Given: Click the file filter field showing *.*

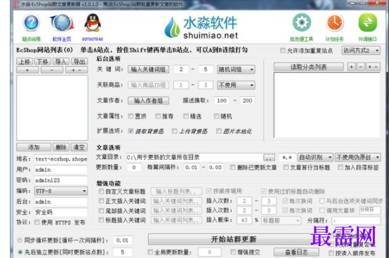Looking at the screenshot, I should pos(287,157).
